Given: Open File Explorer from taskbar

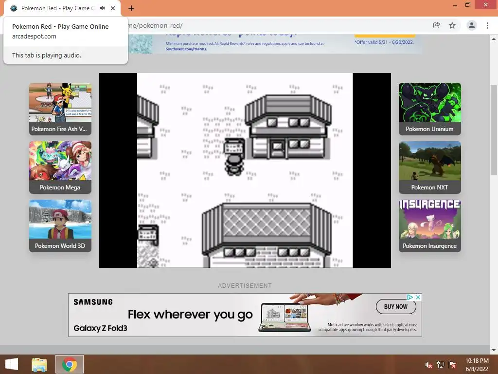Looking at the screenshot, I should (x=39, y=364).
